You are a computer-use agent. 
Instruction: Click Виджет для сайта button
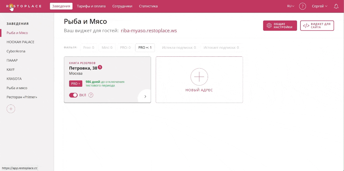(x=317, y=26)
